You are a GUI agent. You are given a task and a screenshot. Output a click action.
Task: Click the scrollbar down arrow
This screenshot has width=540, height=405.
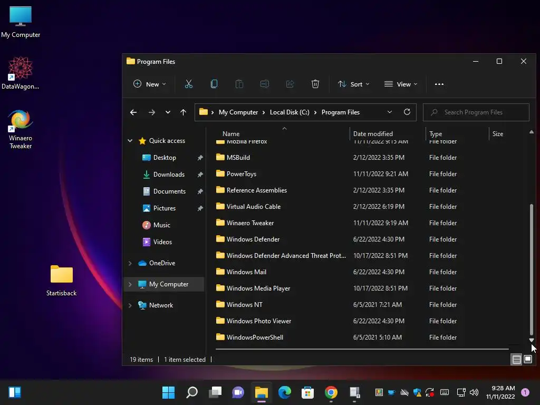click(x=532, y=340)
